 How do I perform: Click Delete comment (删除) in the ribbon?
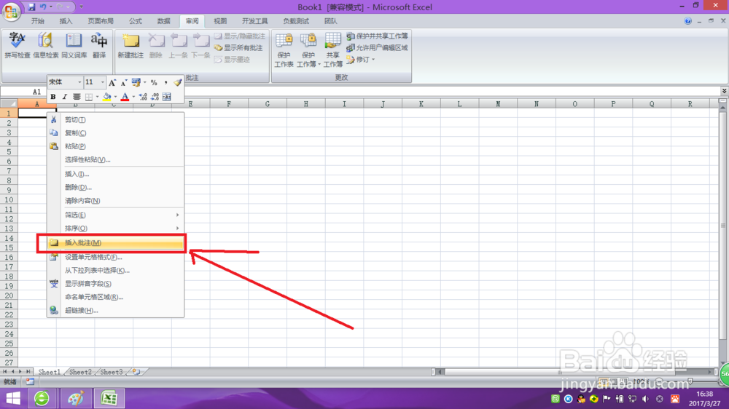coord(156,46)
